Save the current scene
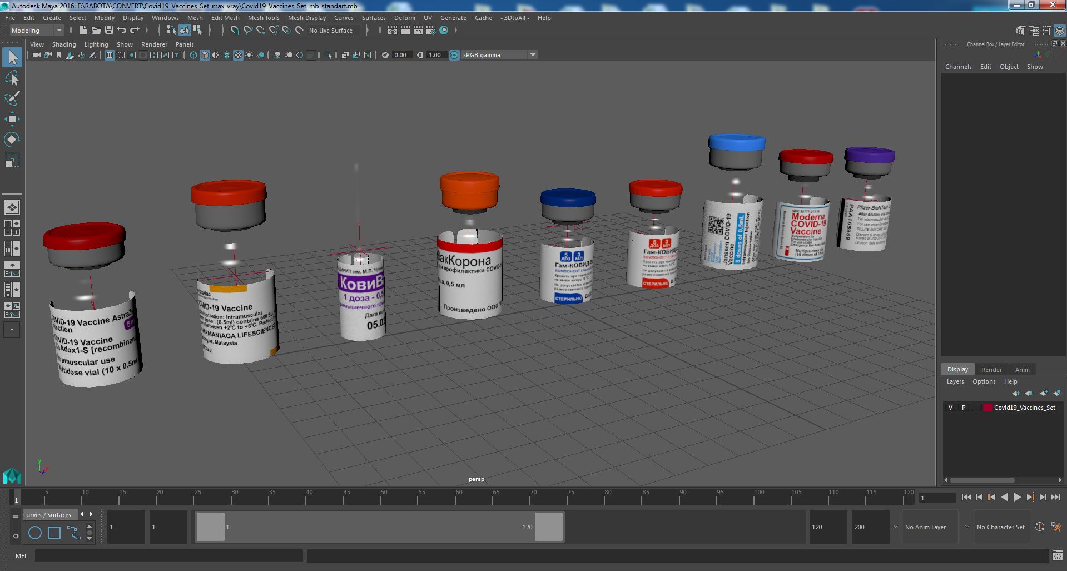Image resolution: width=1067 pixels, height=571 pixels. (109, 31)
